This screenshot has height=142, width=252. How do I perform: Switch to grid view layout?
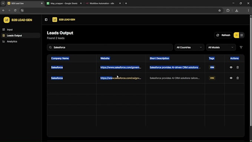[x=242, y=35]
